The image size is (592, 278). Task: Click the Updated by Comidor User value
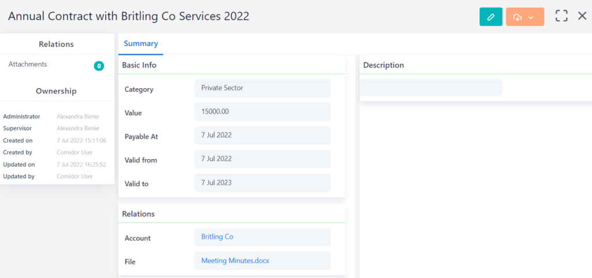tap(75, 176)
